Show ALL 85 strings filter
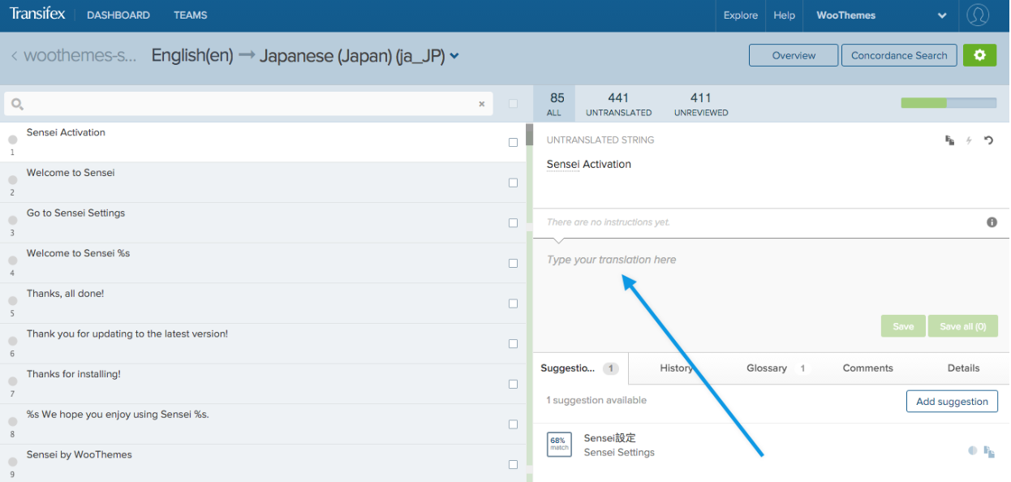 coord(554,104)
